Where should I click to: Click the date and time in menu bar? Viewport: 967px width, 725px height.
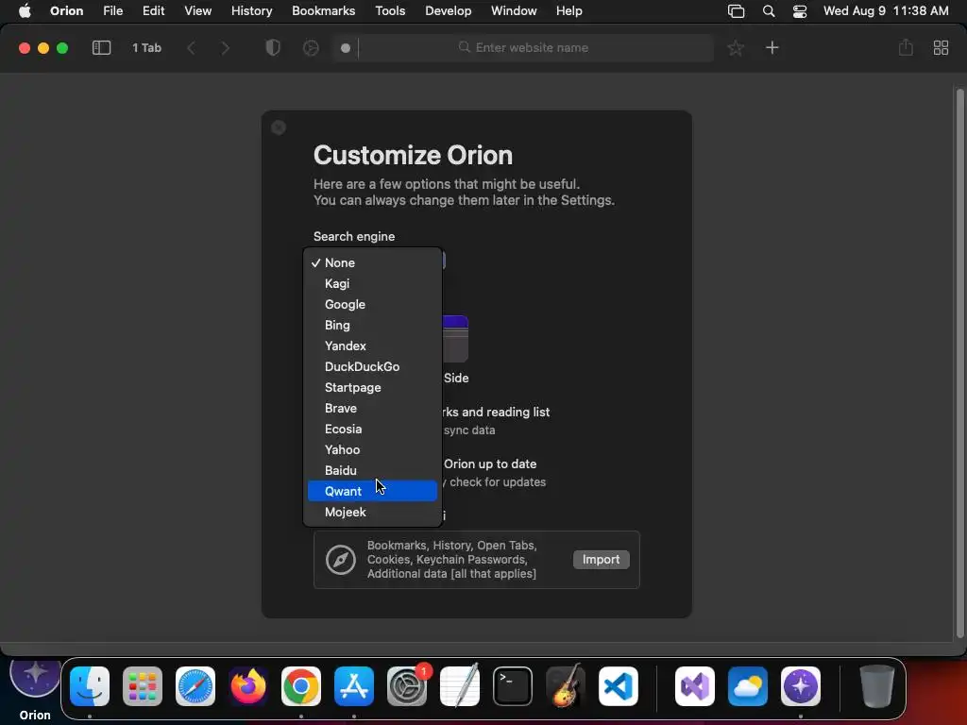tap(886, 11)
